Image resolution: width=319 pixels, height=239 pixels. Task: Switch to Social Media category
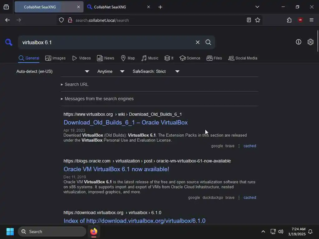243,58
